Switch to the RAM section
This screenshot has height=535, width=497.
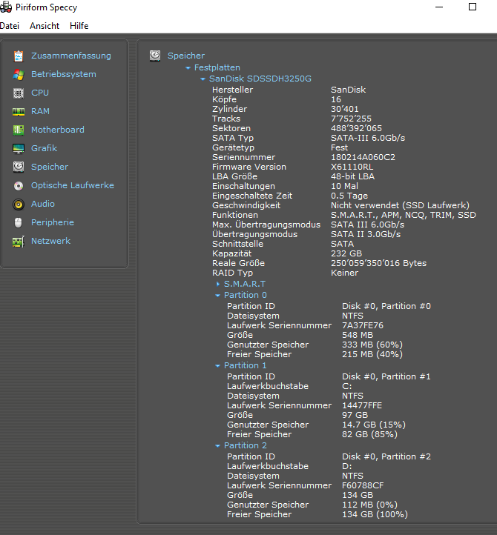point(40,111)
